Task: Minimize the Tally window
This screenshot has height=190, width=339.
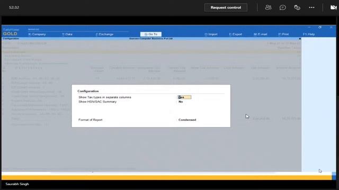Action: pyautogui.click(x=309, y=27)
